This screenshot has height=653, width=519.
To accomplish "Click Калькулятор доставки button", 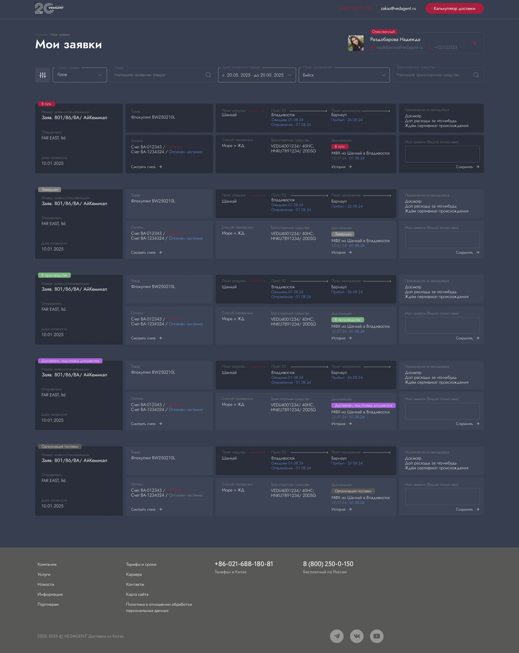I will (x=454, y=8).
